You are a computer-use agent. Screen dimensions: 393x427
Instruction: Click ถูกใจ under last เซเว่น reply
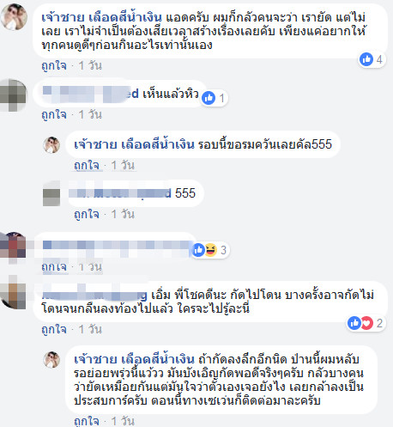point(87,421)
